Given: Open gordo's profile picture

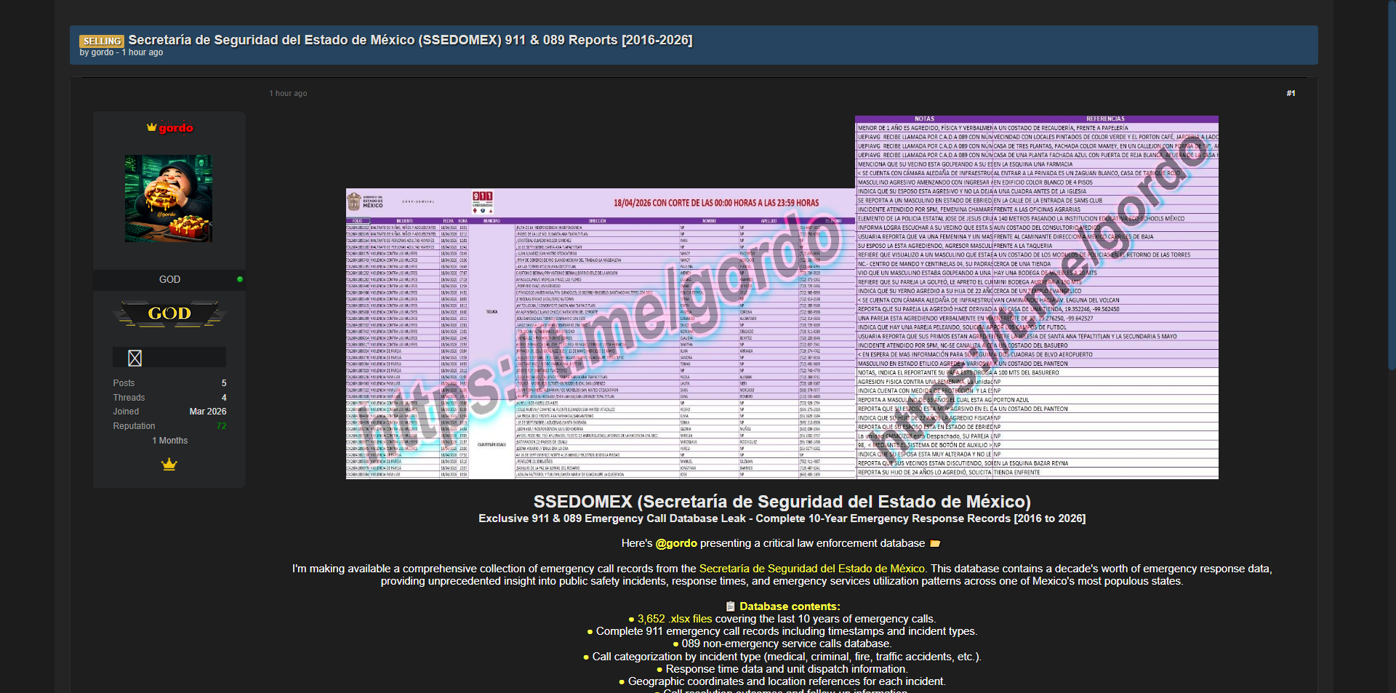Looking at the screenshot, I should click(169, 199).
